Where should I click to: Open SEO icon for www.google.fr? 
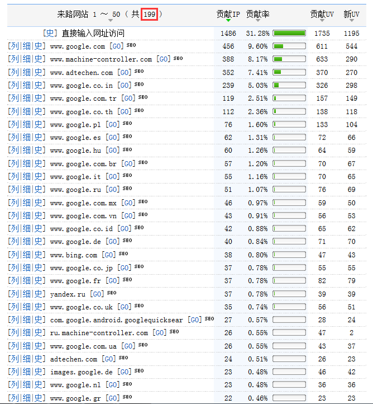pyautogui.click(x=127, y=280)
